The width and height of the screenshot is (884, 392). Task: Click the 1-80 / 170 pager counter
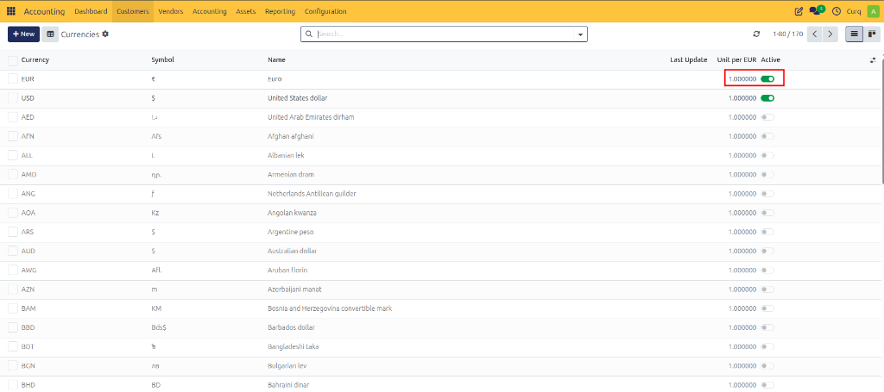(x=787, y=34)
